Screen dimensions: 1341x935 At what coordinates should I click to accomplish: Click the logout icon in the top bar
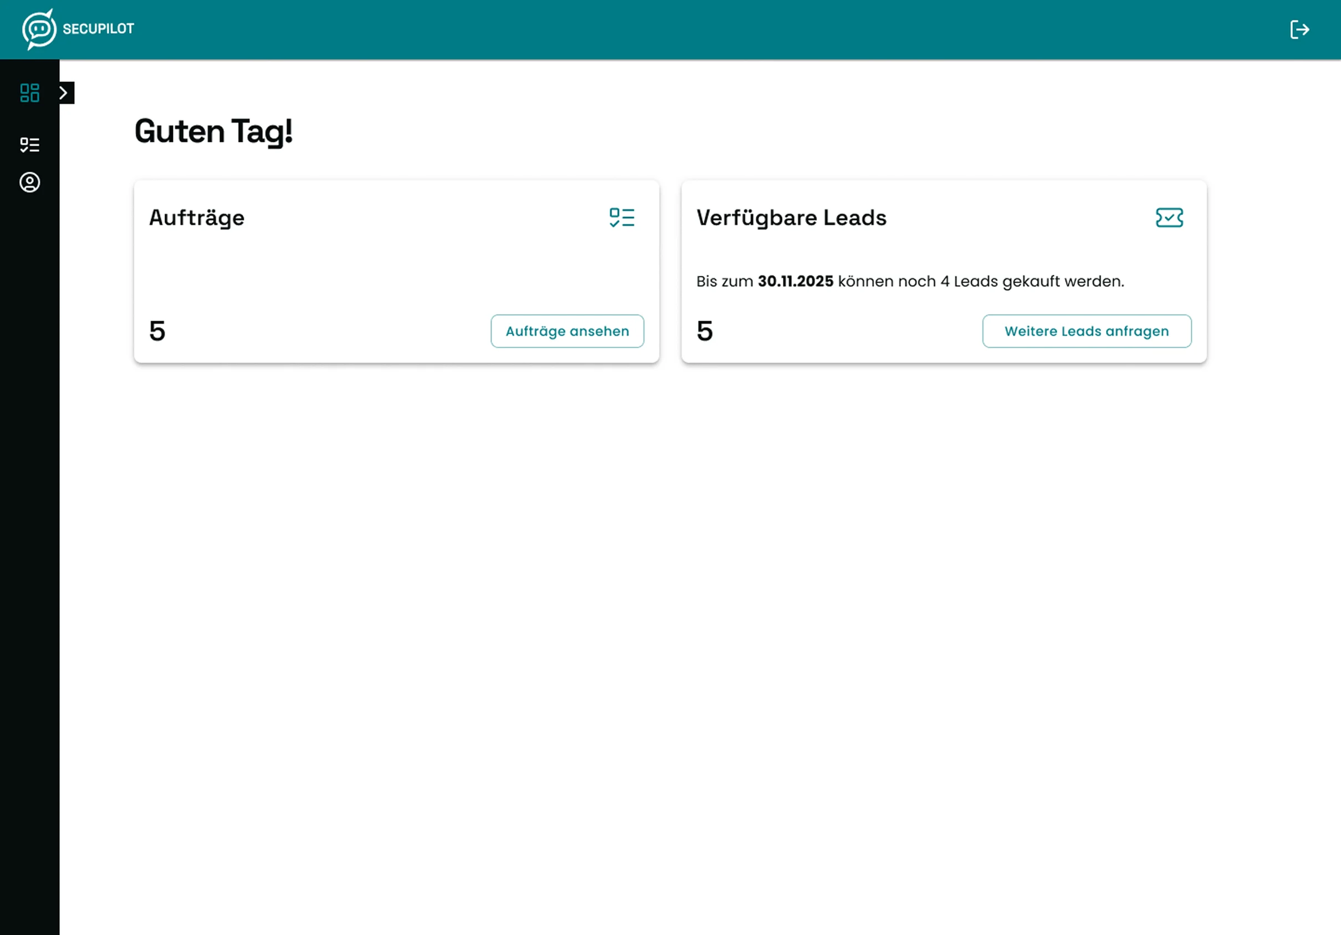point(1299,29)
